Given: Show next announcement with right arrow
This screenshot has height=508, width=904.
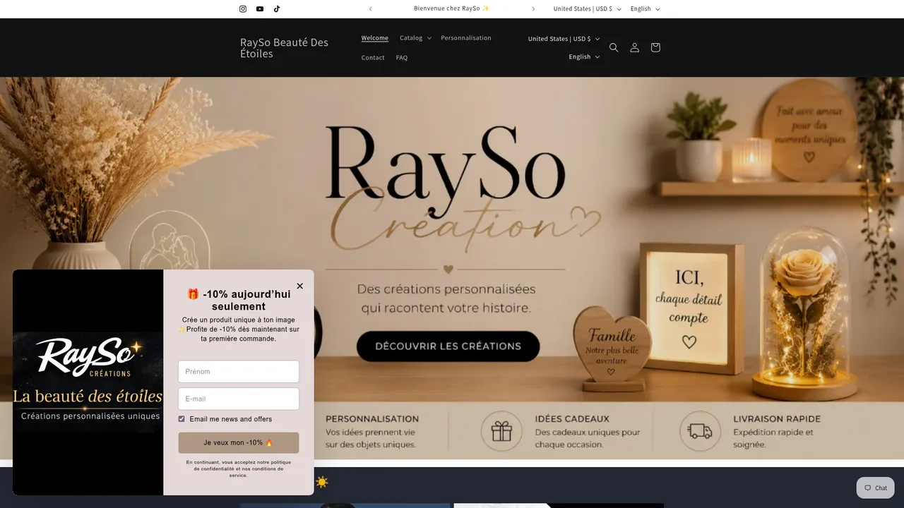Looking at the screenshot, I should tap(533, 9).
